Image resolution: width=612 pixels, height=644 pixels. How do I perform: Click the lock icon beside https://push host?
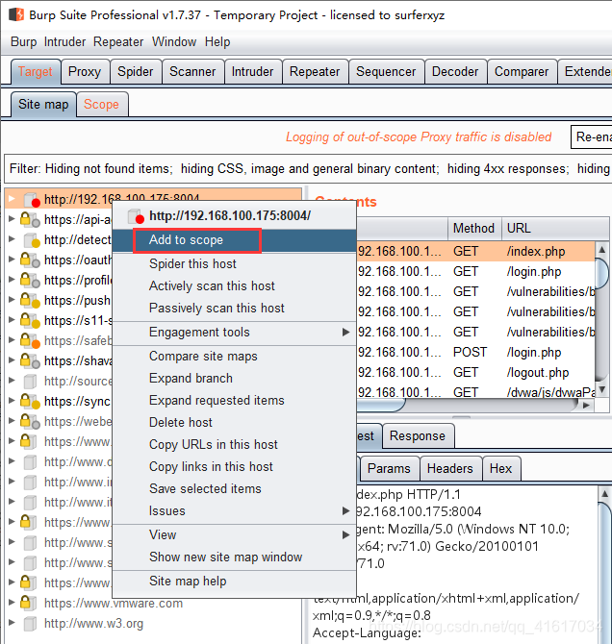[30, 300]
